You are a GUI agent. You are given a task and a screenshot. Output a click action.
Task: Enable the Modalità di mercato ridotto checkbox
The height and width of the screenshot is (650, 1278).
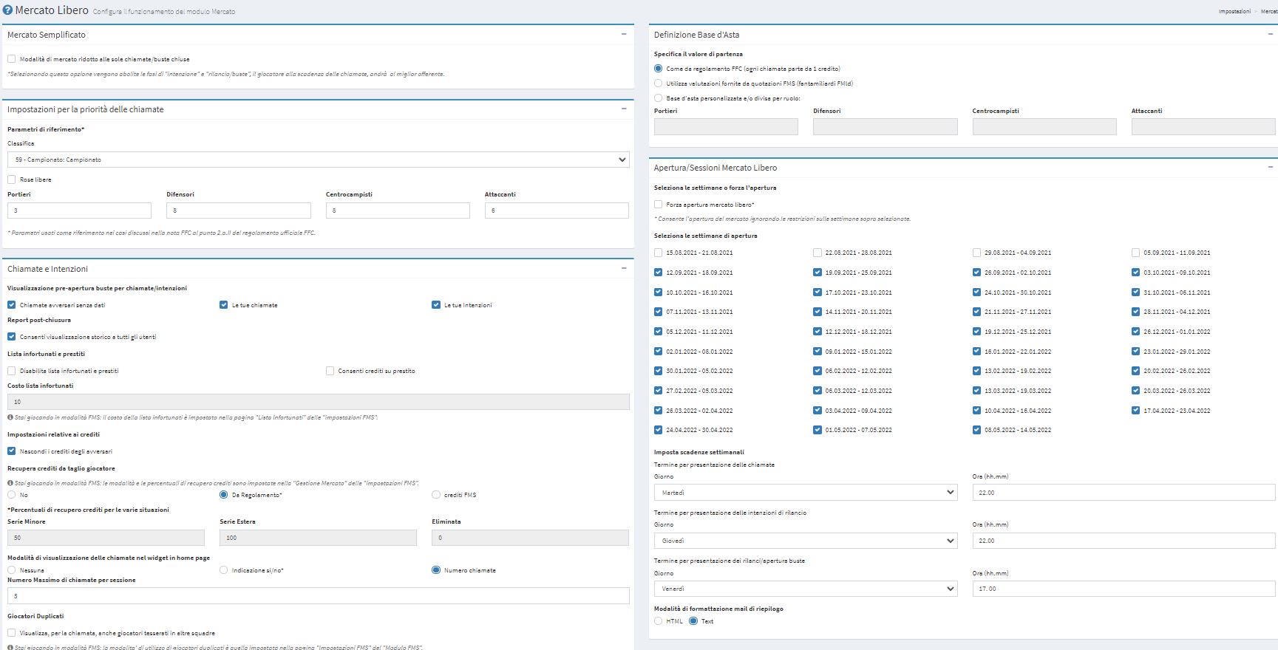click(x=12, y=59)
